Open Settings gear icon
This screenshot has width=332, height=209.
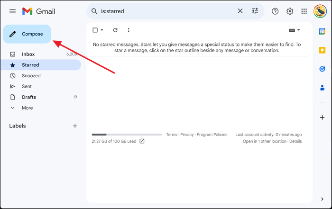tap(290, 11)
